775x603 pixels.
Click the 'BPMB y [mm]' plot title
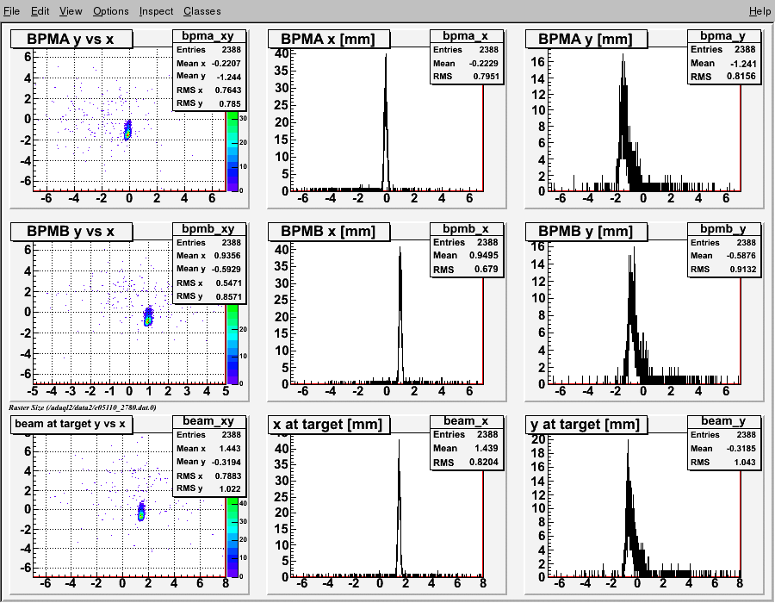(586, 232)
